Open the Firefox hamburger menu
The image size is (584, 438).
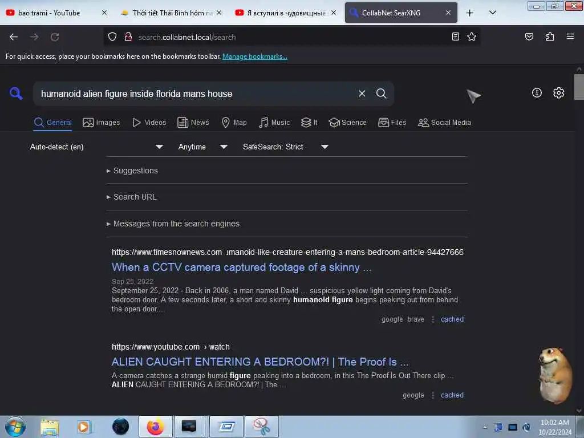point(570,36)
